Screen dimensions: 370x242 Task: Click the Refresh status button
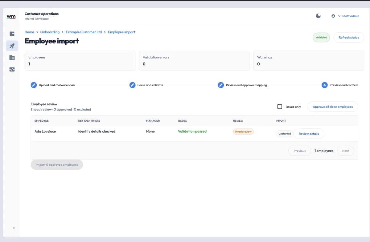pyautogui.click(x=349, y=38)
